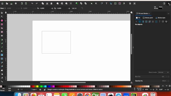Image resolution: width=171 pixels, height=96 pixels.
Task: Open a file with the folder icon
Action: 7,3
